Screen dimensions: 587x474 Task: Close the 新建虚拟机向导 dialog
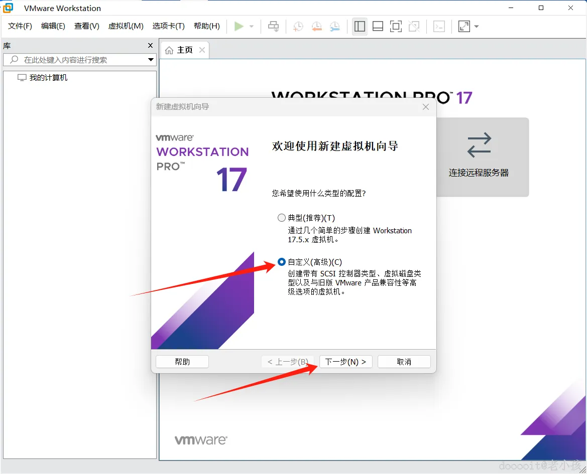[426, 107]
